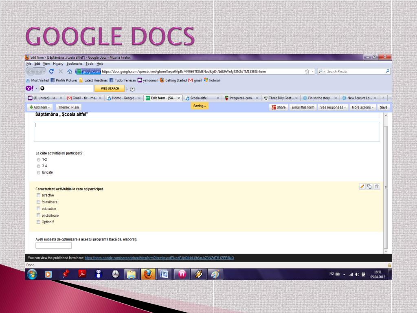The image size is (417, 313).
Task: Check the 'atractive' checkbox
Action: [x=39, y=195]
